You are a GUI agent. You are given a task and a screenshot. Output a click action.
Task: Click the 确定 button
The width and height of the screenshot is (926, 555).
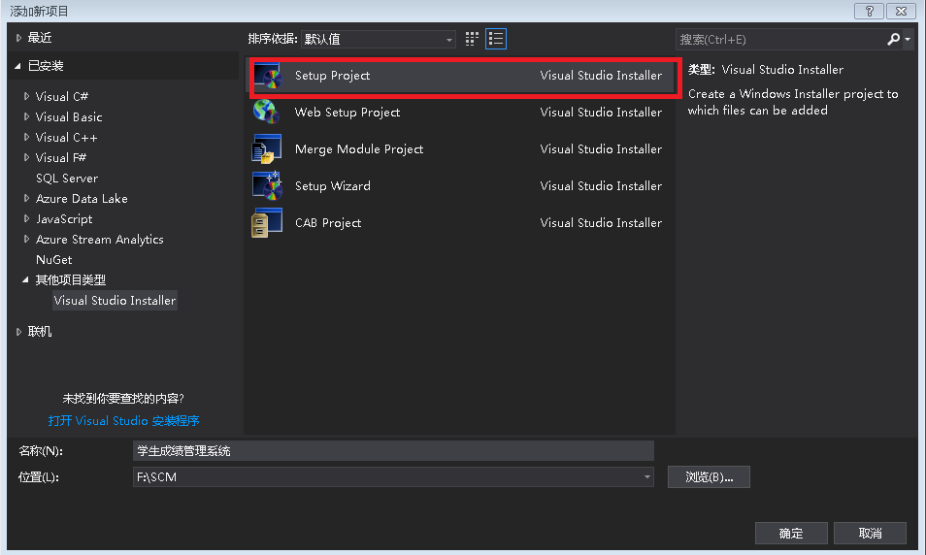(x=791, y=533)
